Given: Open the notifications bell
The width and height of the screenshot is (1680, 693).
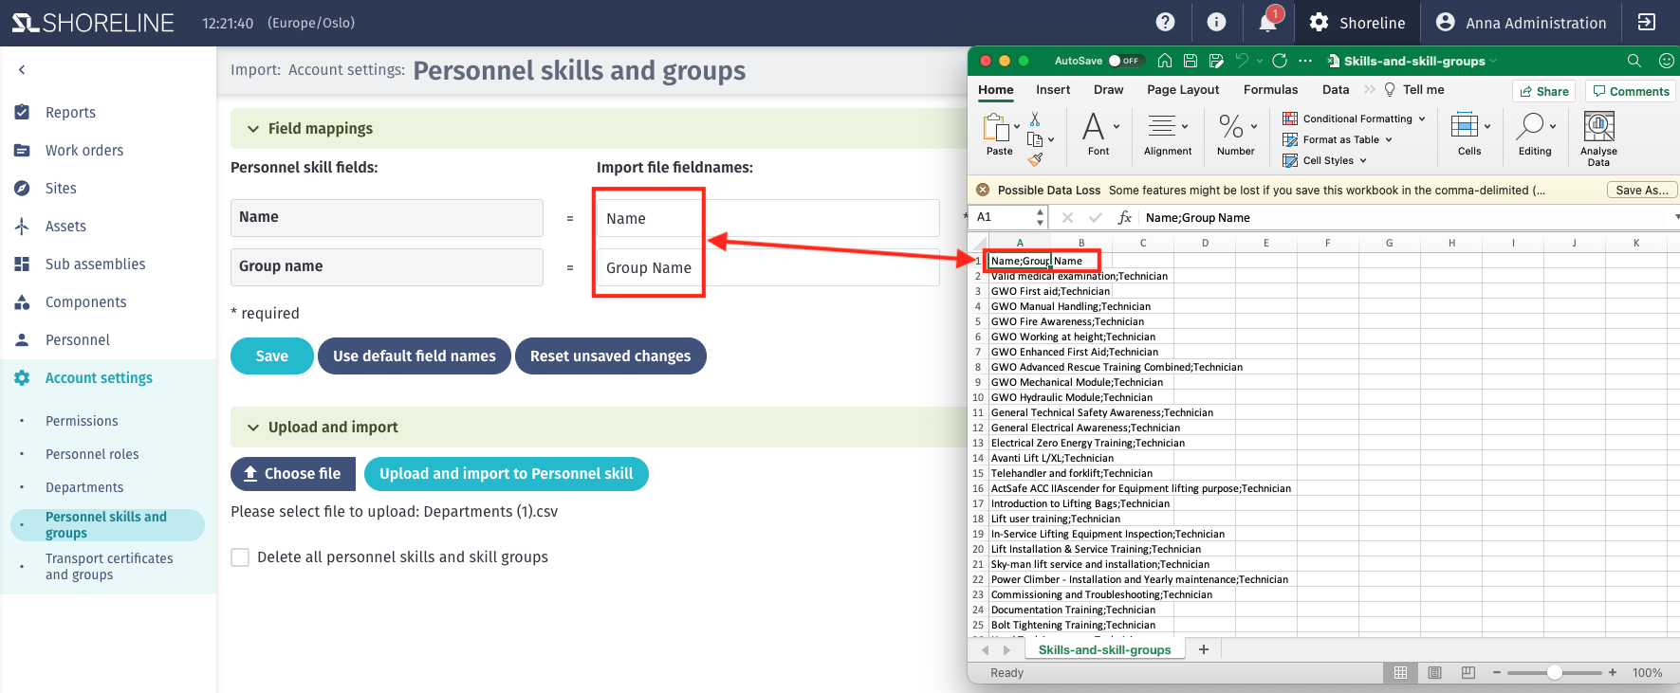Looking at the screenshot, I should 1268,21.
